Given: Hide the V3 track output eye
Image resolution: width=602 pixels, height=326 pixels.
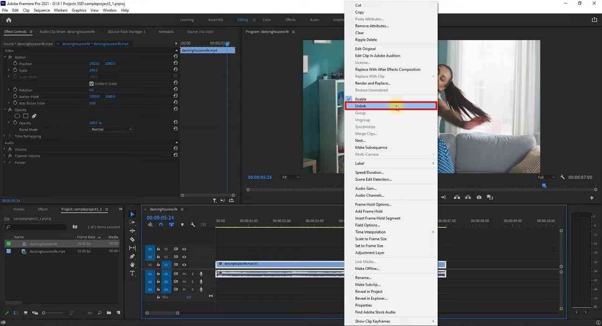Looking at the screenshot, I should (184, 249).
